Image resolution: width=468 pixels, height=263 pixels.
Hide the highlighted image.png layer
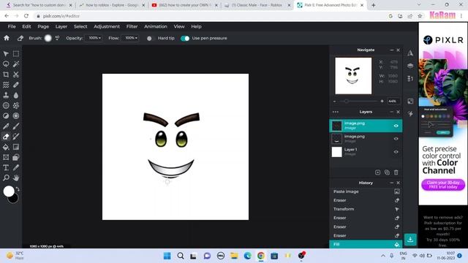point(396,126)
